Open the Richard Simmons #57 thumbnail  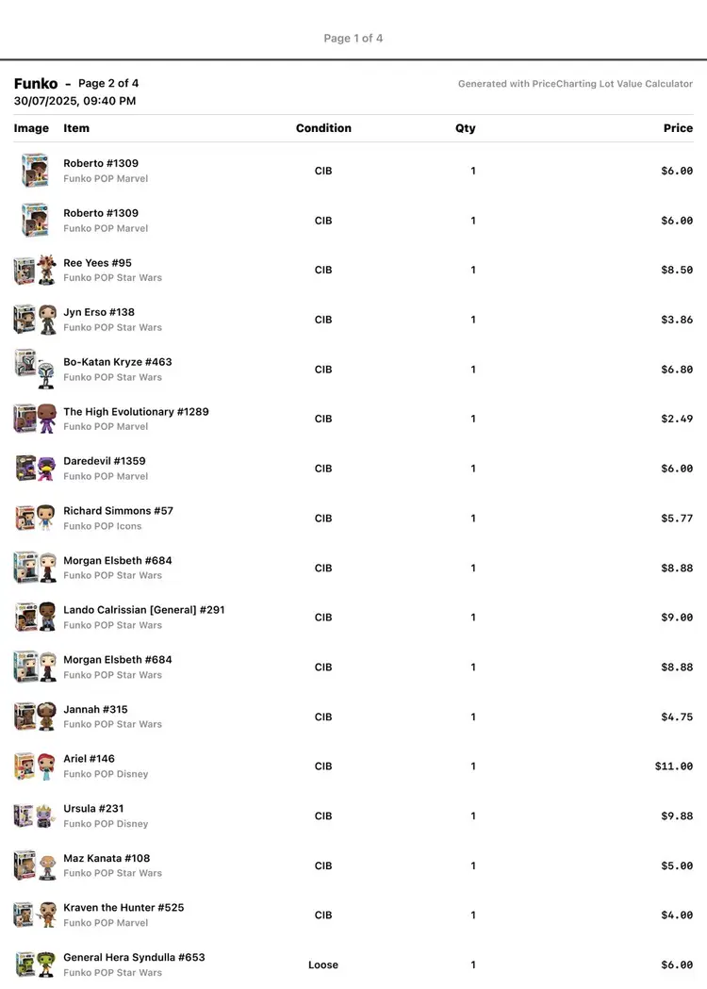[35, 519]
